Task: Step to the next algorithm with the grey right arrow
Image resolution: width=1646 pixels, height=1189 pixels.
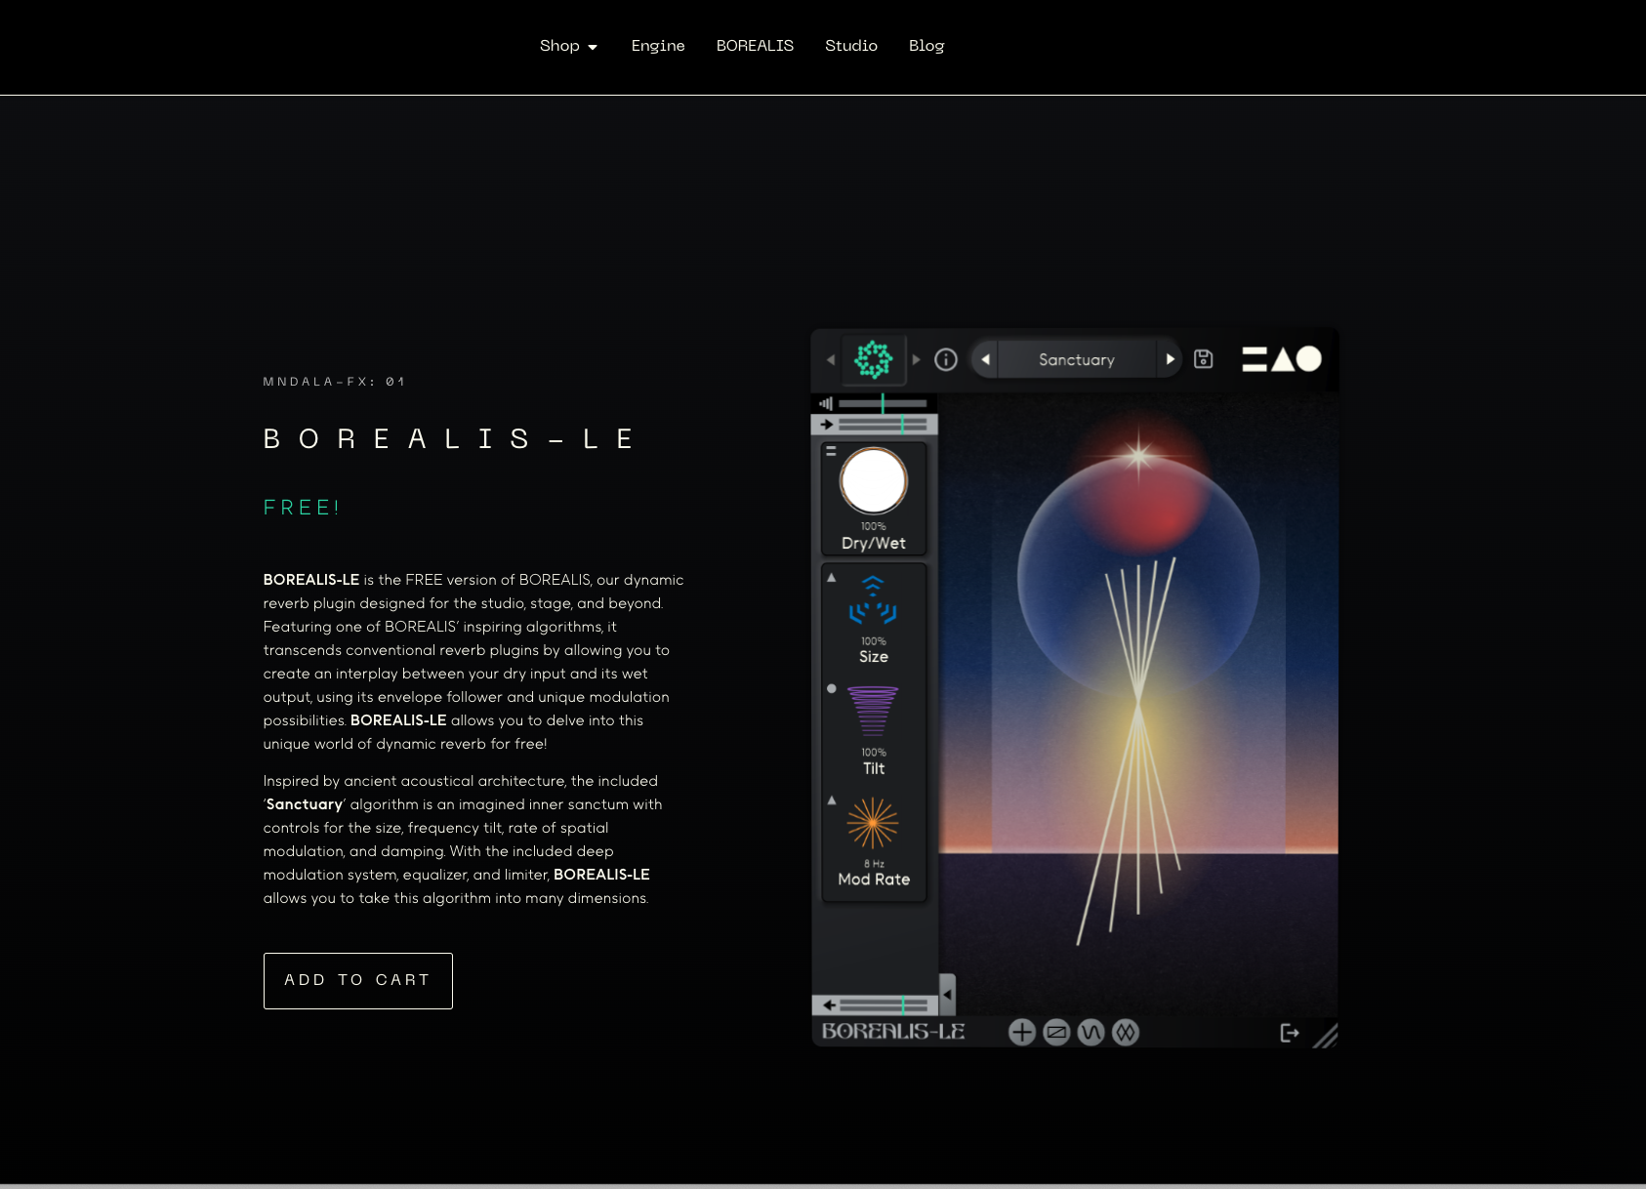Action: 916,359
